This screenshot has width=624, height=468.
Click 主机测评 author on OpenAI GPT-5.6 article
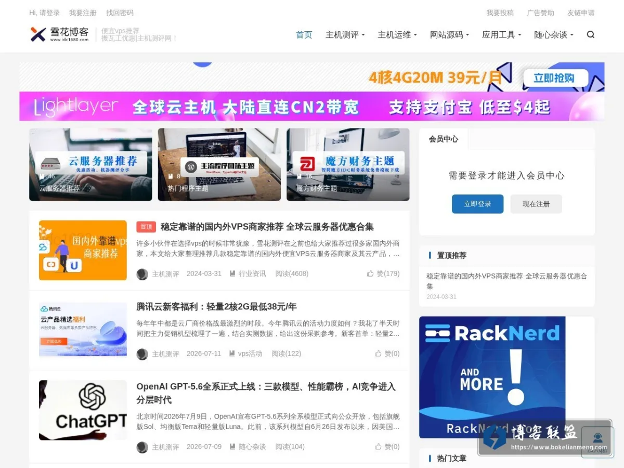(x=165, y=447)
